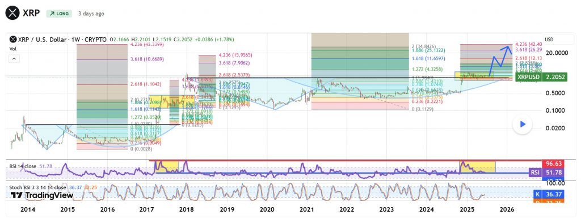Click the XRP / U.S. Dollar chart title
The width and height of the screenshot is (581, 223).
62,39
